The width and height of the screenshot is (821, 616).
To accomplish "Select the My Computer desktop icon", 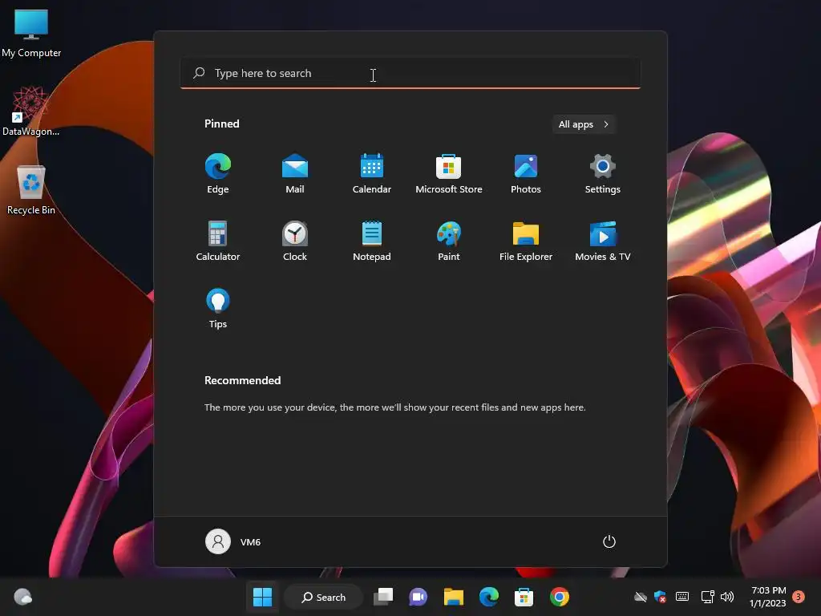I will point(31,34).
